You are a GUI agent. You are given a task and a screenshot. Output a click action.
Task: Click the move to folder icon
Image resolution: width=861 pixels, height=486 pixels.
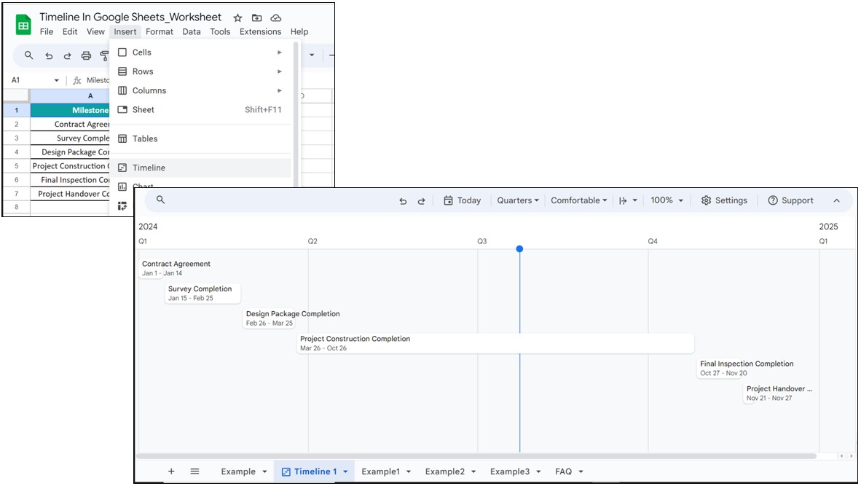[x=256, y=18]
